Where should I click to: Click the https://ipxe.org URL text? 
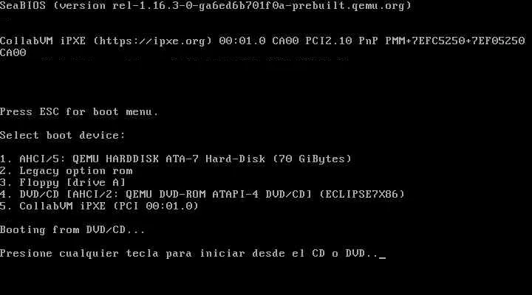click(x=152, y=41)
